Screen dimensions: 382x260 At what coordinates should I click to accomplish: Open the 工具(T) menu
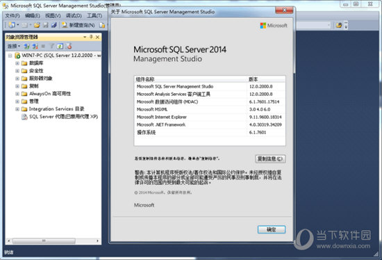coord(94,15)
